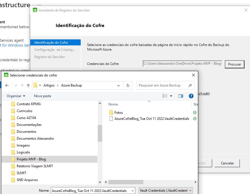The height and width of the screenshot is (194, 250).
Task: Expand the address bar path history dropdown
Action: click(x=119, y=85)
